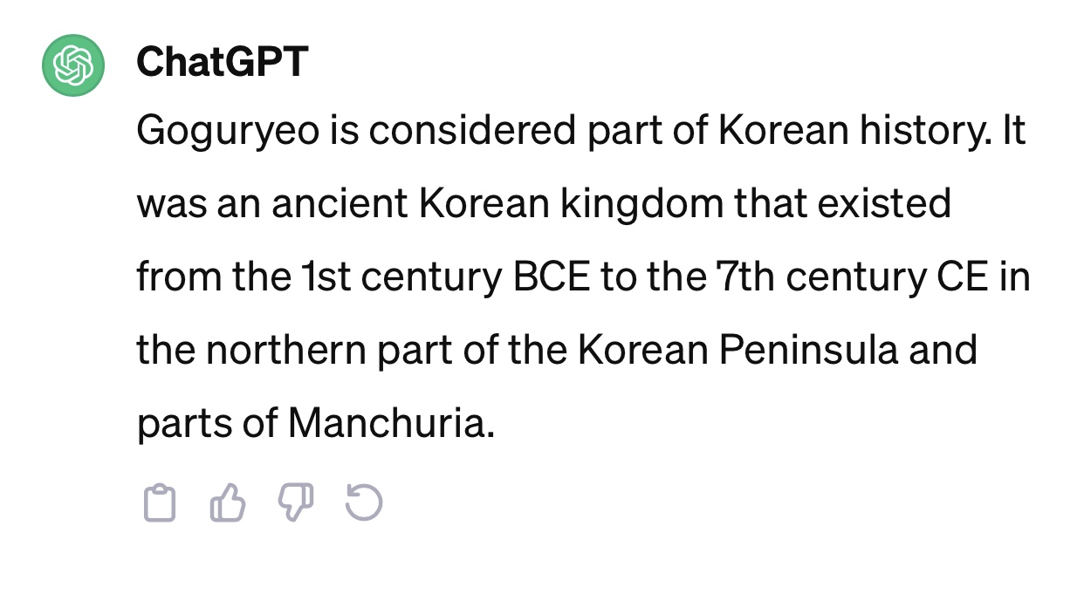Regenerate the ChatGPT response

[x=363, y=504]
